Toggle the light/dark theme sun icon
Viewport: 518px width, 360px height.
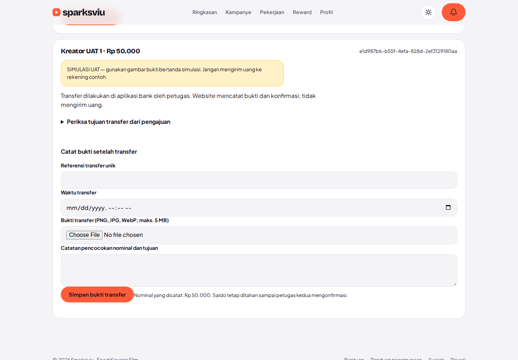[x=428, y=12]
